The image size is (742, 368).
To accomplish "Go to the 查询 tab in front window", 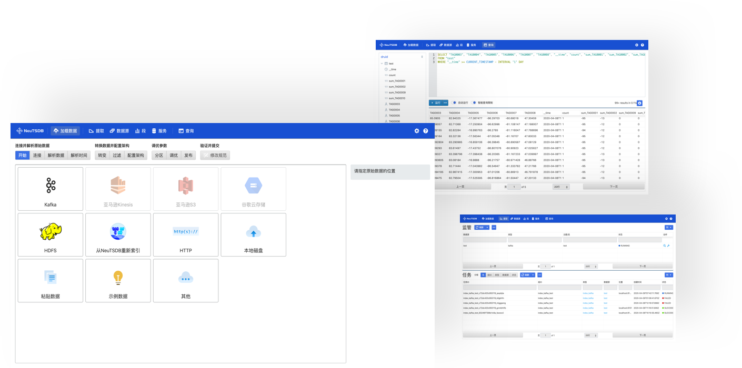I will click(x=186, y=131).
